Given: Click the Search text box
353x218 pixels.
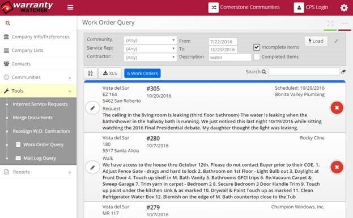Looking at the screenshot, I should (x=304, y=72).
